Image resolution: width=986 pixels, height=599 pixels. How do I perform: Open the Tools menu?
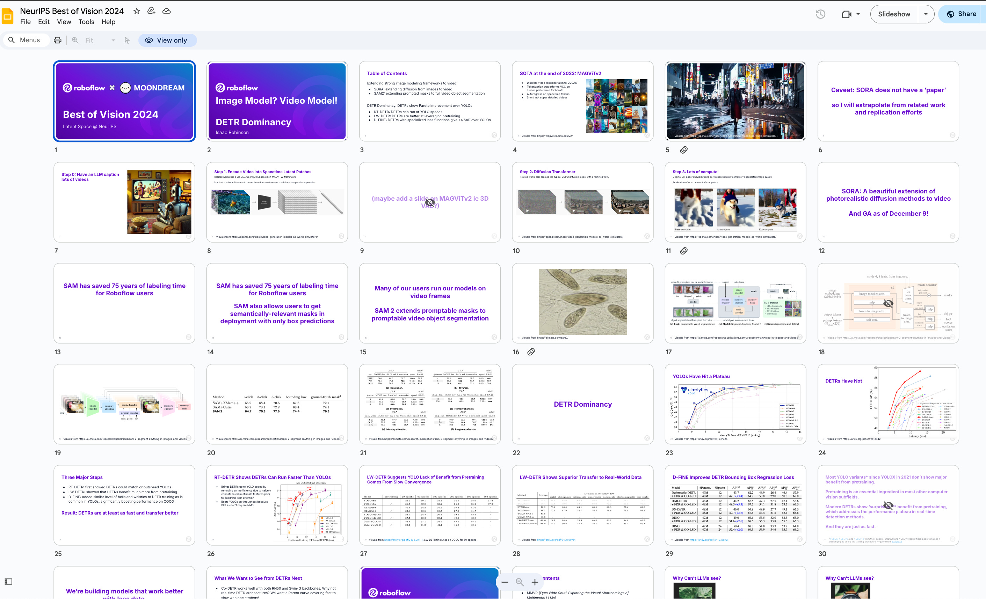click(x=86, y=22)
